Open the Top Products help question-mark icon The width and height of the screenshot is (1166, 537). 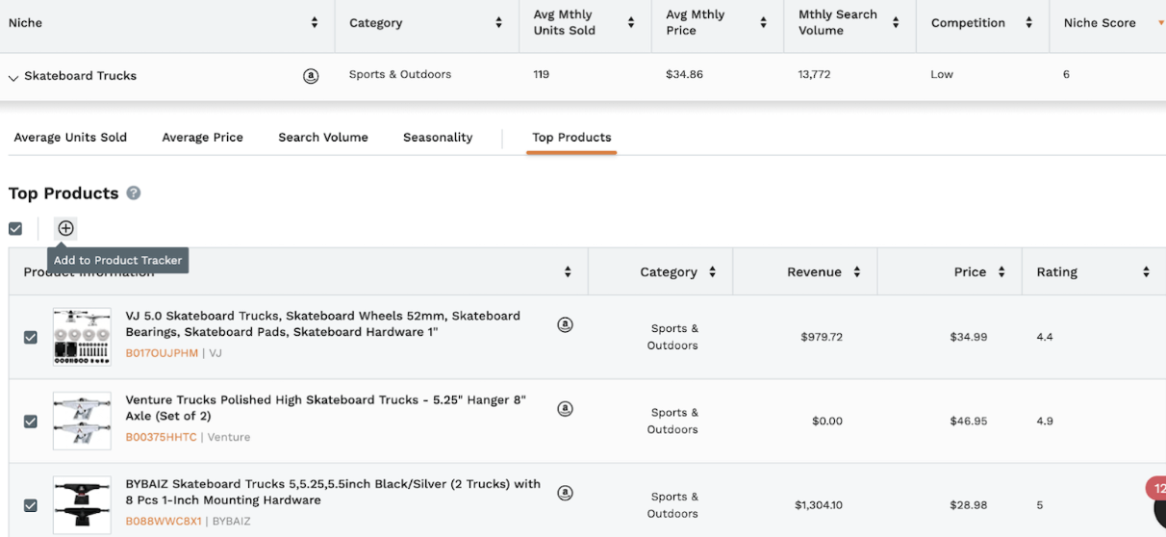click(134, 193)
